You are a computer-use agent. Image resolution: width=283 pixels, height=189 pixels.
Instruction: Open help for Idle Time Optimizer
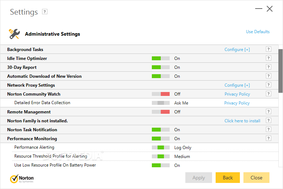click(268, 58)
